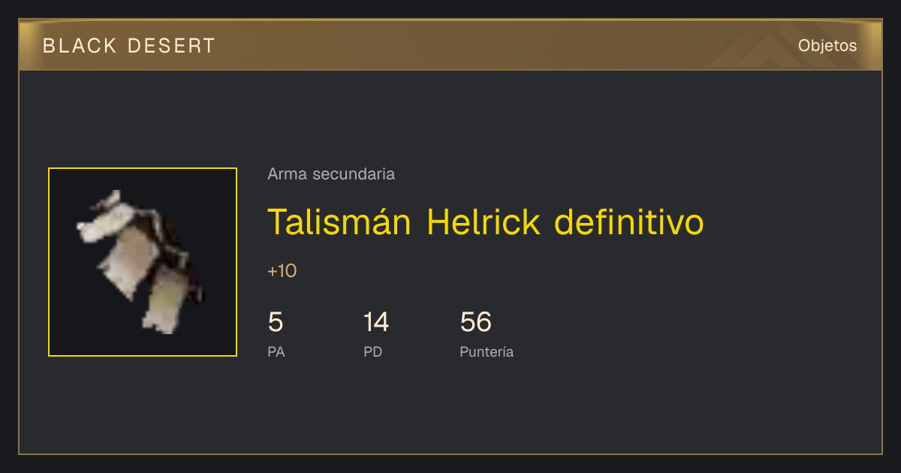Image resolution: width=901 pixels, height=473 pixels.
Task: Click the word Helrick in the item name
Action: (x=484, y=221)
